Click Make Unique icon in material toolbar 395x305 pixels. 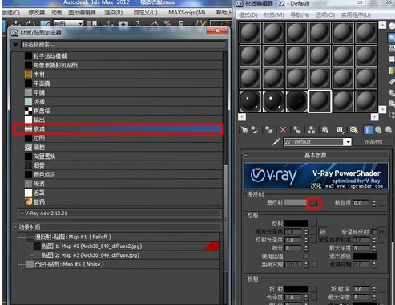[311, 130]
